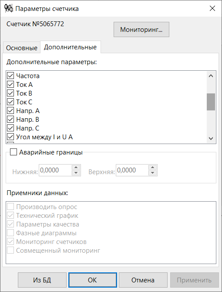Toggle the Параметры качества checkbox
This screenshot has height=292, width=222.
click(x=10, y=224)
